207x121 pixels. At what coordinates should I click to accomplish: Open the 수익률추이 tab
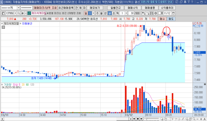[x=167, y=8]
